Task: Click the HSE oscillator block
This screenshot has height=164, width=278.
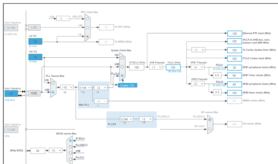Action: pyautogui.click(x=34, y=93)
